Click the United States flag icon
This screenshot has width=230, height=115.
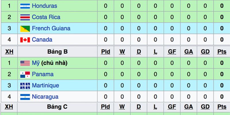point(25,63)
